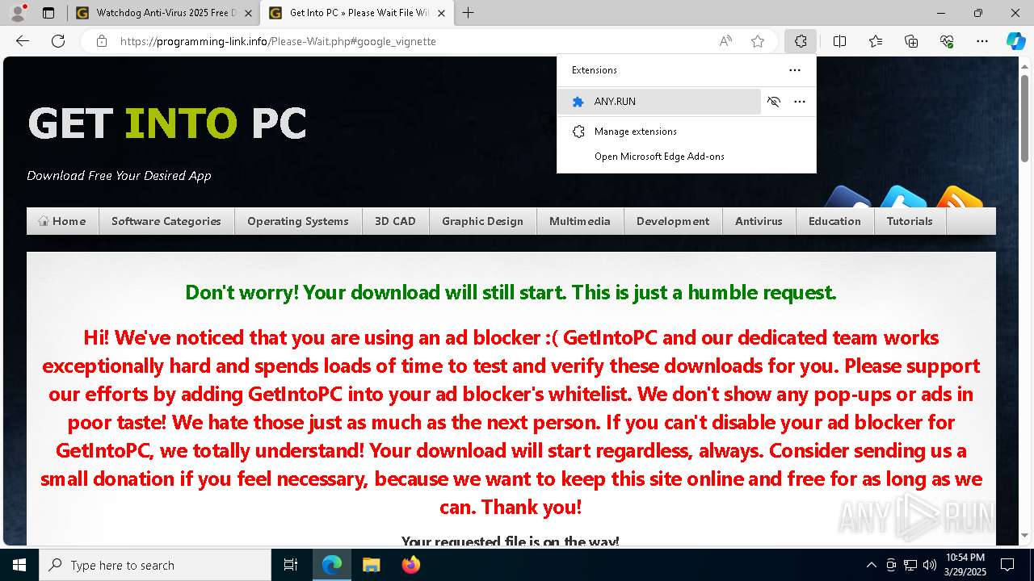Click the GET INTO PC site logo

(x=167, y=123)
